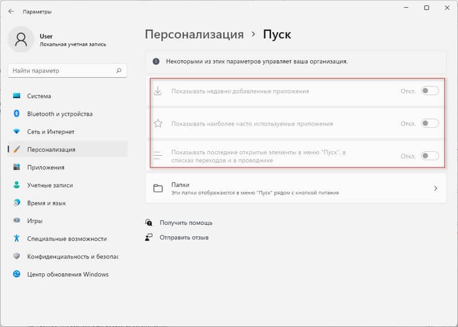
Task: Click the list icon for recent items
Action: coord(158,156)
